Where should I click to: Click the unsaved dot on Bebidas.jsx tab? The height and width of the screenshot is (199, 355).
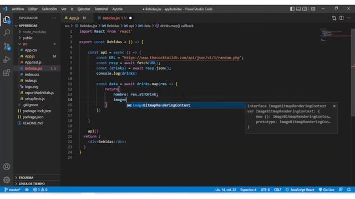coord(130,18)
